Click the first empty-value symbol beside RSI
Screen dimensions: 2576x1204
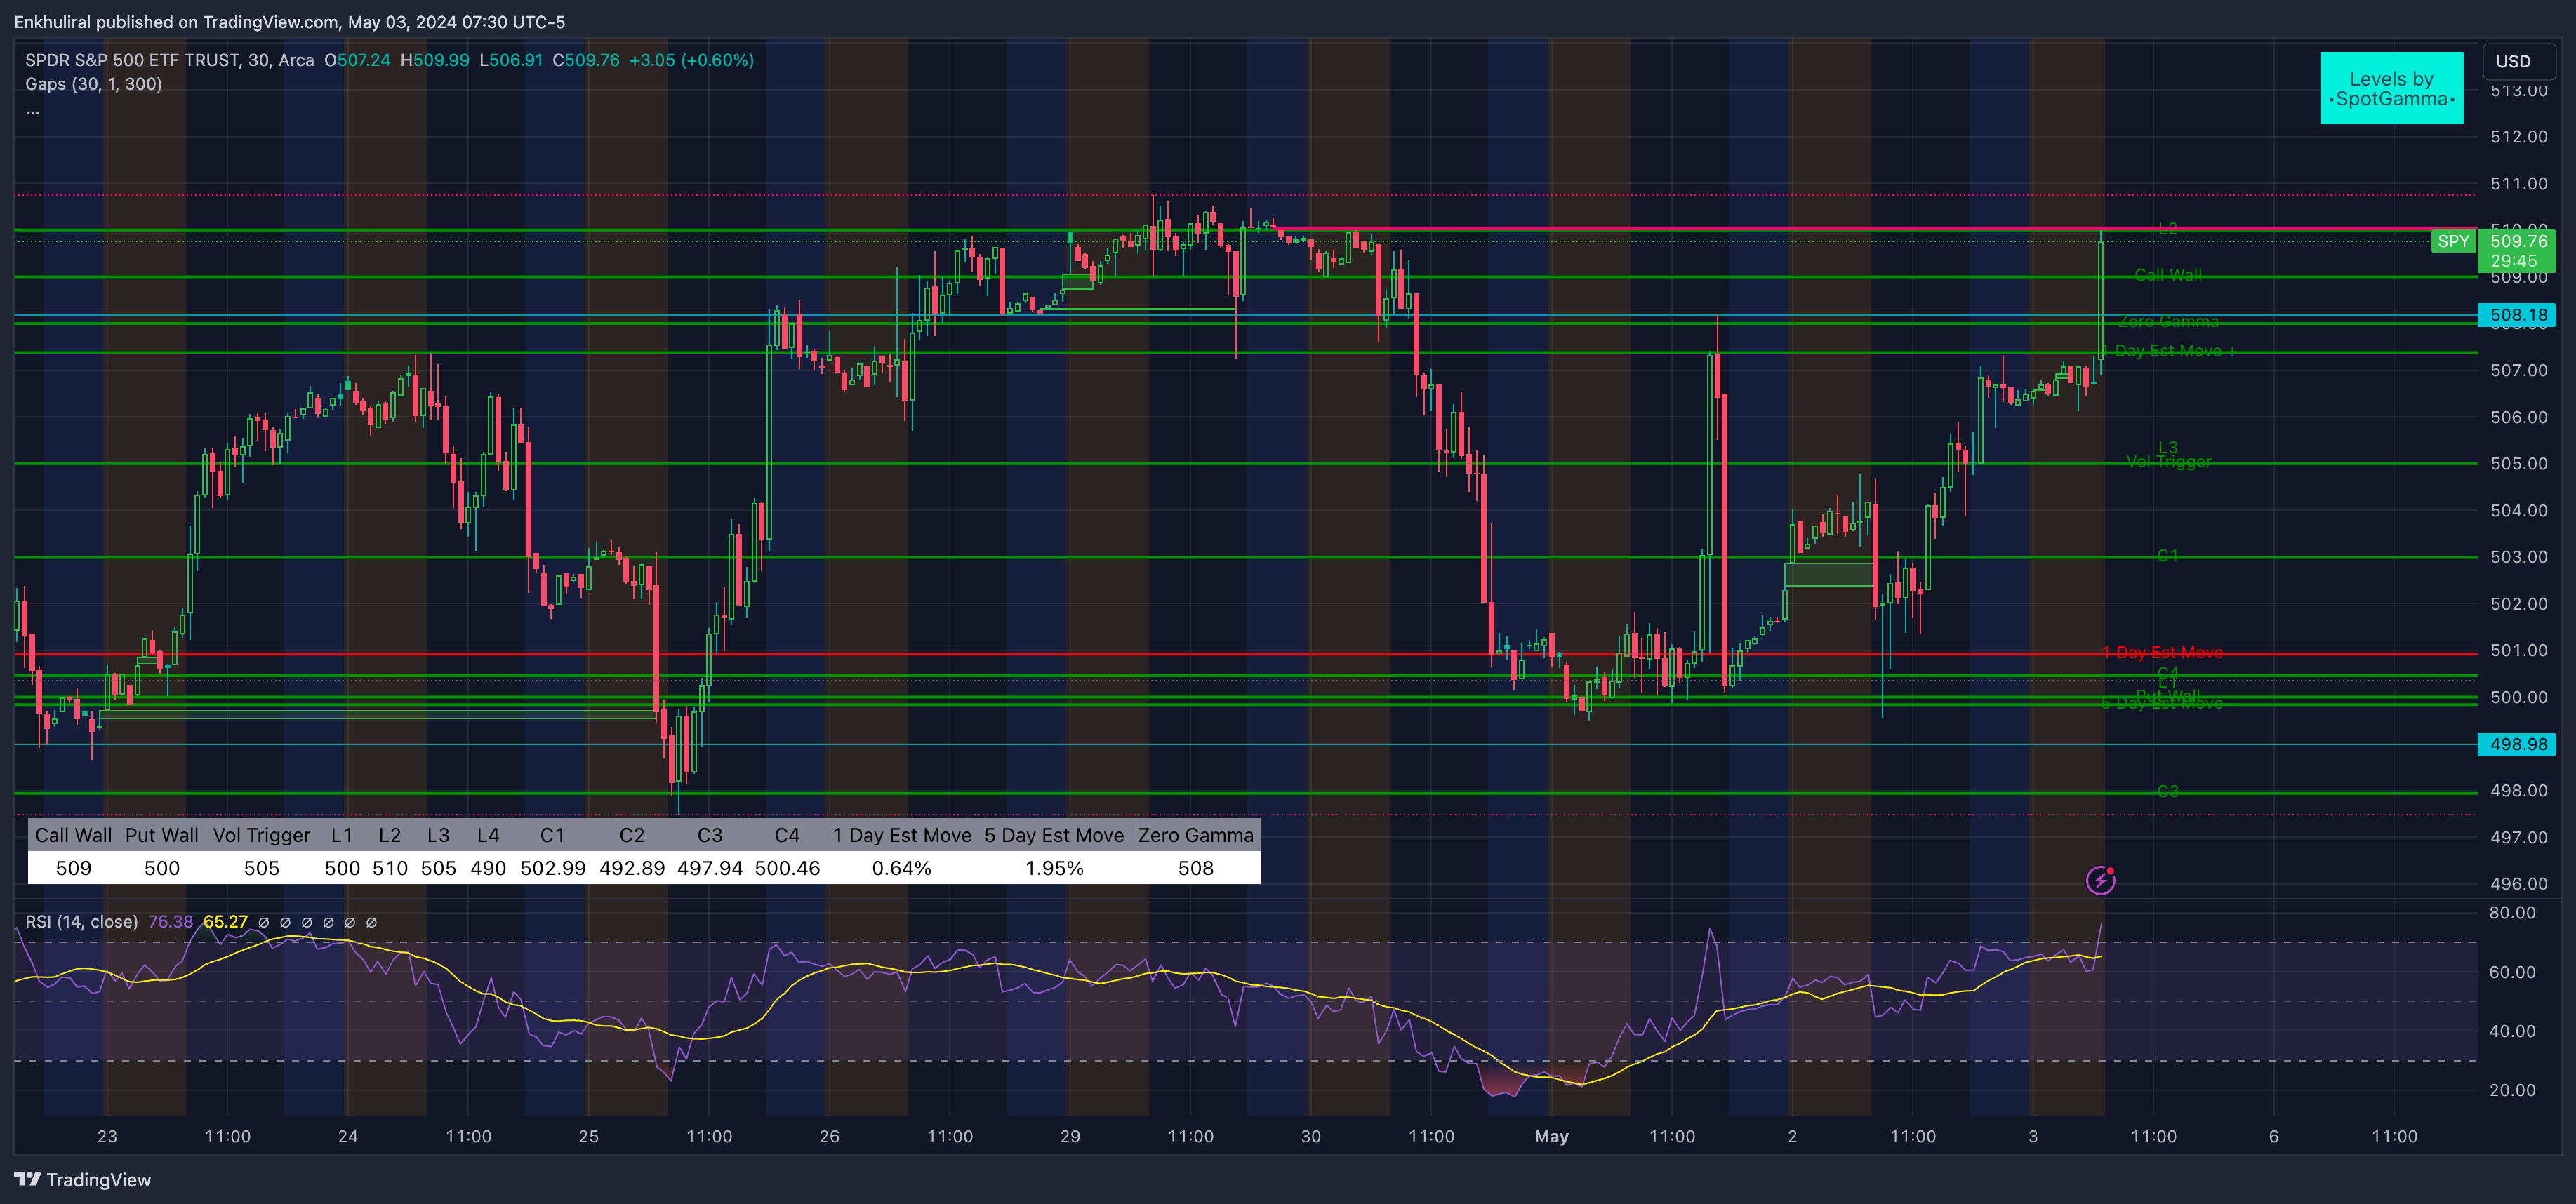[x=264, y=922]
